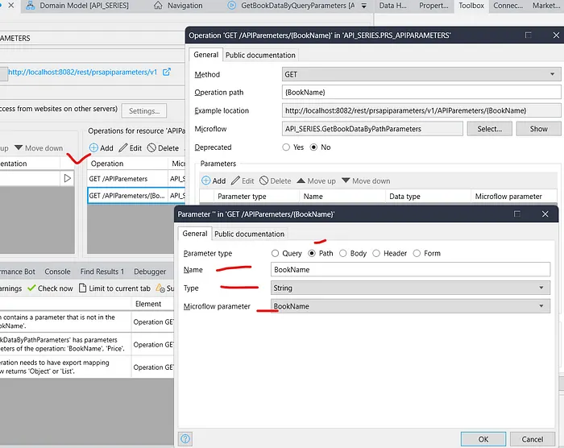This screenshot has width=564, height=448.
Task: Set Deprecated to Yes
Action: 287,147
